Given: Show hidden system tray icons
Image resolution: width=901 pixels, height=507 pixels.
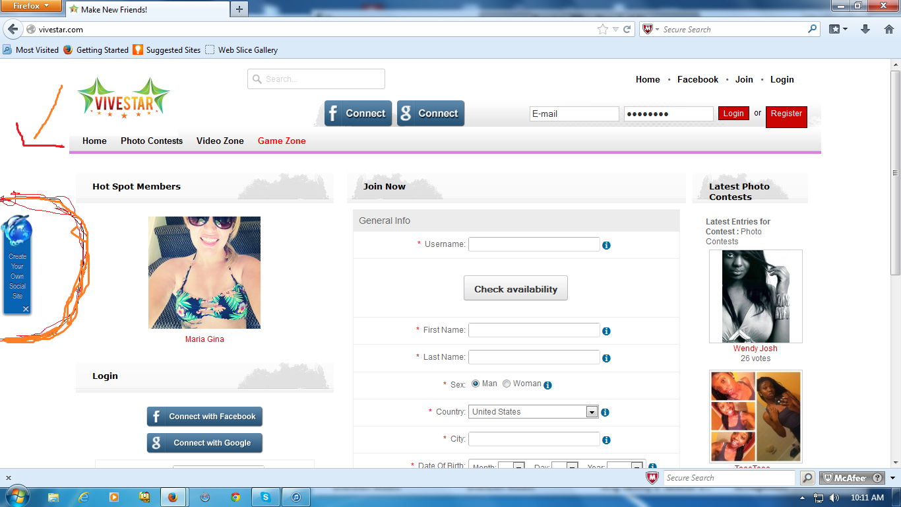Looking at the screenshot, I should click(x=803, y=498).
